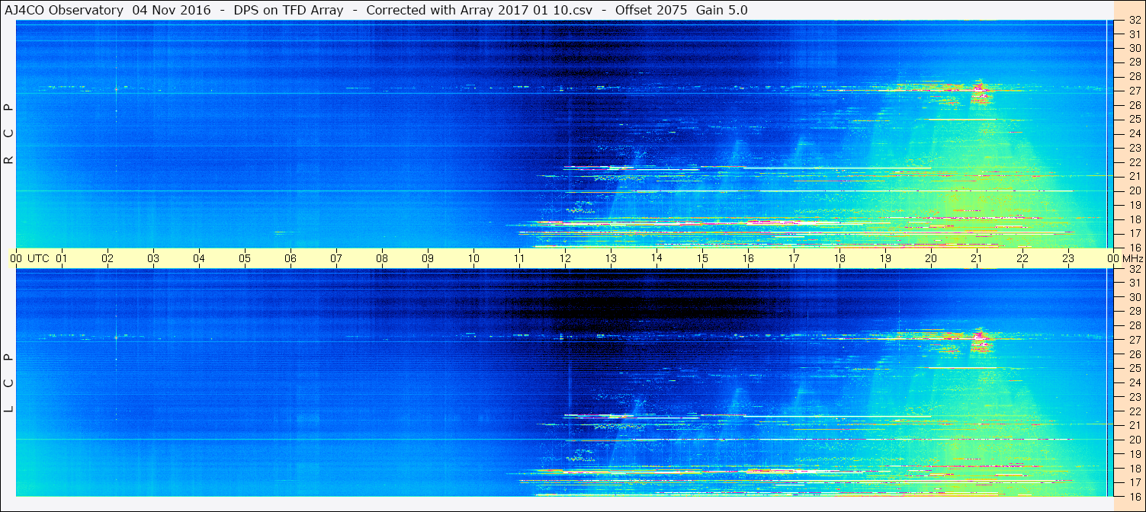
Task: Select the 17 hour marker on the time axis
Action: (x=794, y=258)
